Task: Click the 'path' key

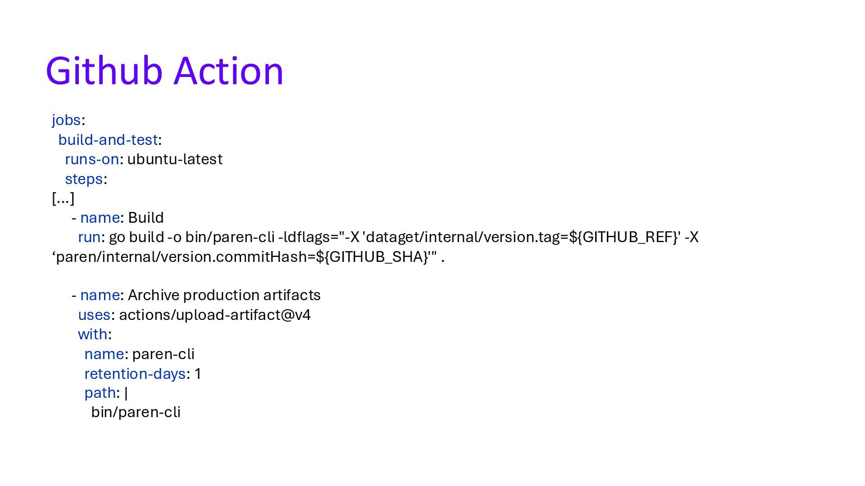Action: point(100,393)
